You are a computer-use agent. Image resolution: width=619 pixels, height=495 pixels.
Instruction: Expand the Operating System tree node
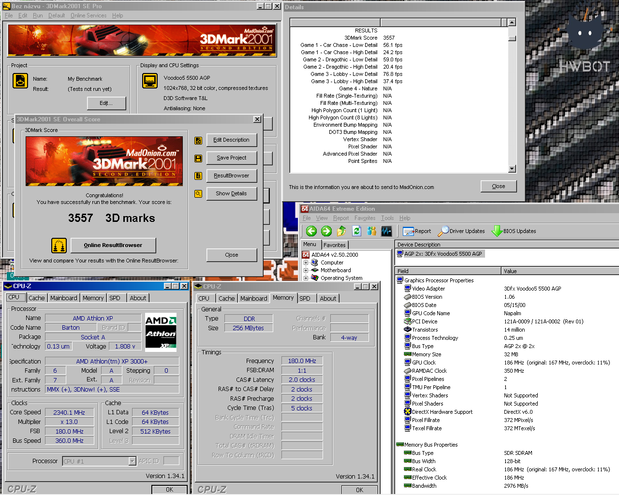point(306,278)
